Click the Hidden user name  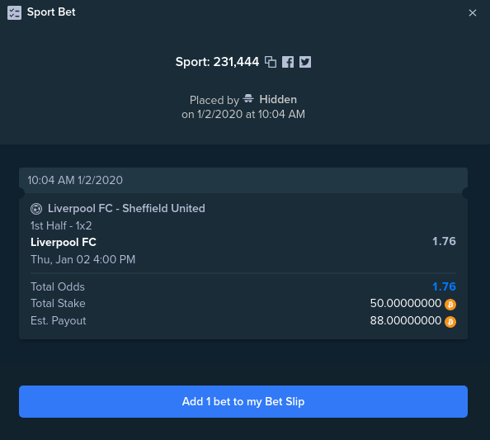(278, 99)
